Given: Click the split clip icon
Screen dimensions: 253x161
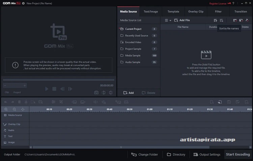Looking at the screenshot, I should tap(26, 102).
